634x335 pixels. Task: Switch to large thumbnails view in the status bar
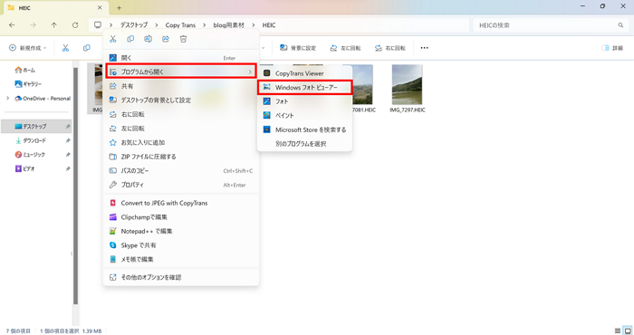click(x=628, y=331)
